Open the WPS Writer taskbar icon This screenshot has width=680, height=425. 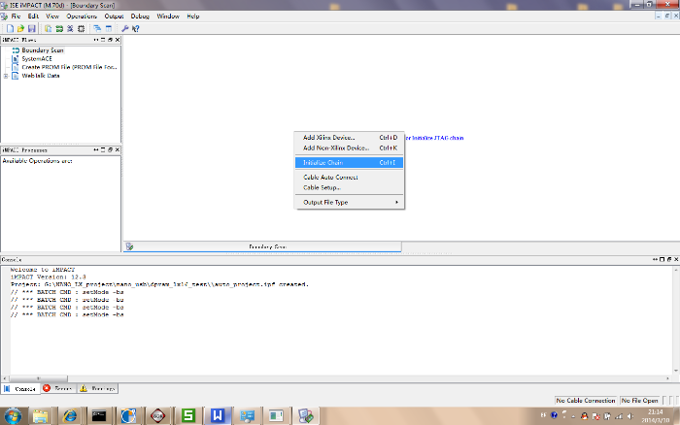219,415
